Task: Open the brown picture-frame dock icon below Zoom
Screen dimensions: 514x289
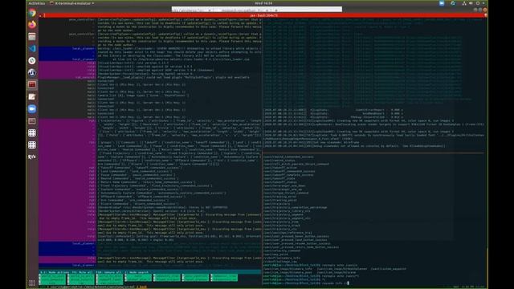Action: coord(32,121)
